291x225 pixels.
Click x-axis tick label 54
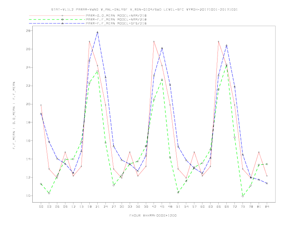click(186, 207)
